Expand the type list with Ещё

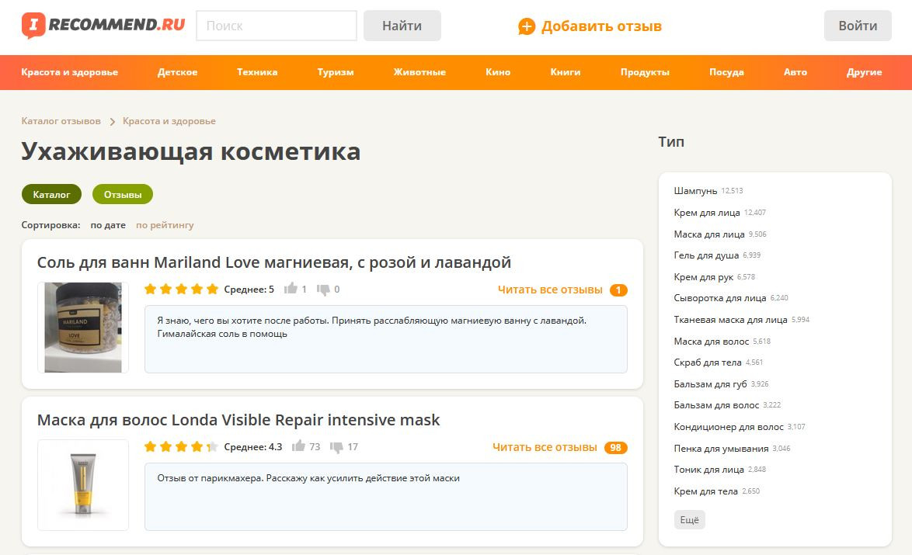click(x=689, y=520)
